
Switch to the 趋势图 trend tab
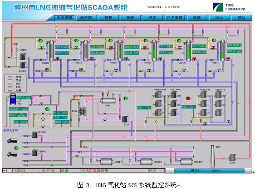pyautogui.click(x=86, y=18)
